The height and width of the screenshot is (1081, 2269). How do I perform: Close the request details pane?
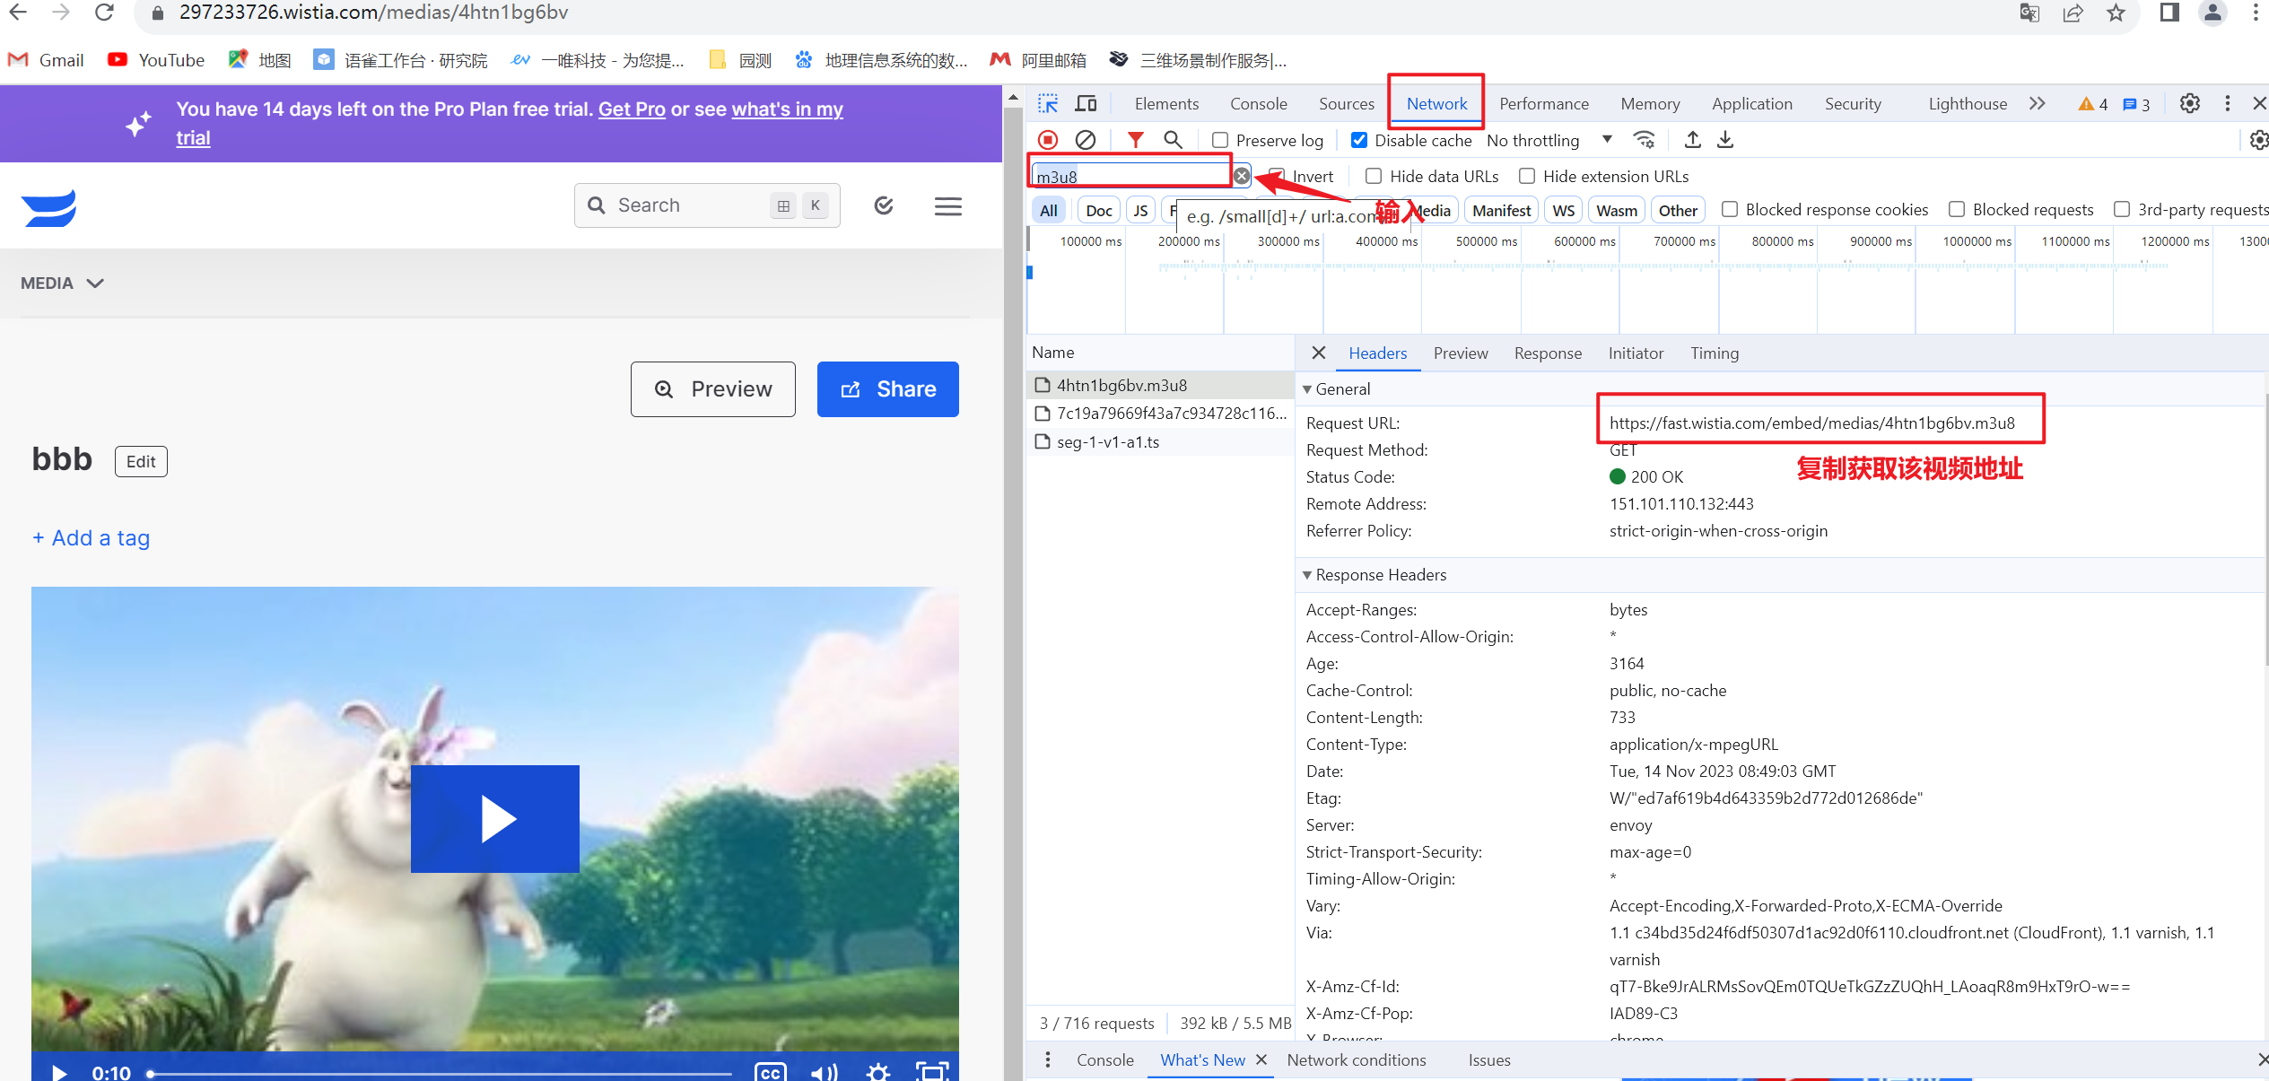click(1319, 353)
